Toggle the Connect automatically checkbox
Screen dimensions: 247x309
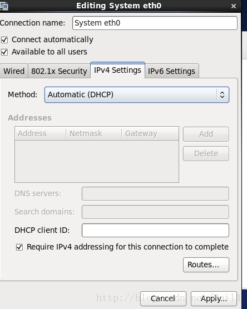click(x=4, y=40)
